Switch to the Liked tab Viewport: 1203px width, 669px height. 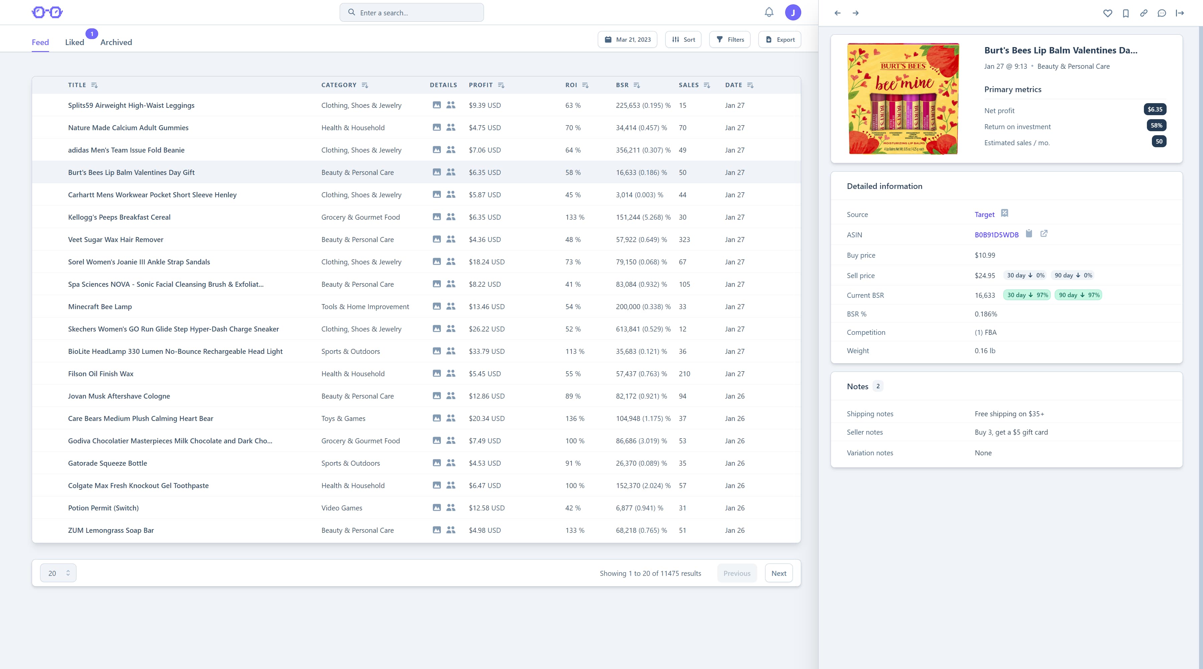[75, 42]
